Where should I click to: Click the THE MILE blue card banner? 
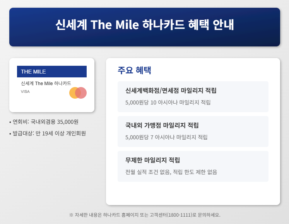click(52, 72)
